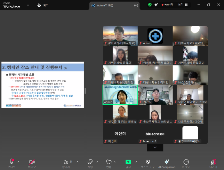The height and width of the screenshot is (170, 224).
Task: Click the 반응 heart reactions icon
Action: click(109, 164)
